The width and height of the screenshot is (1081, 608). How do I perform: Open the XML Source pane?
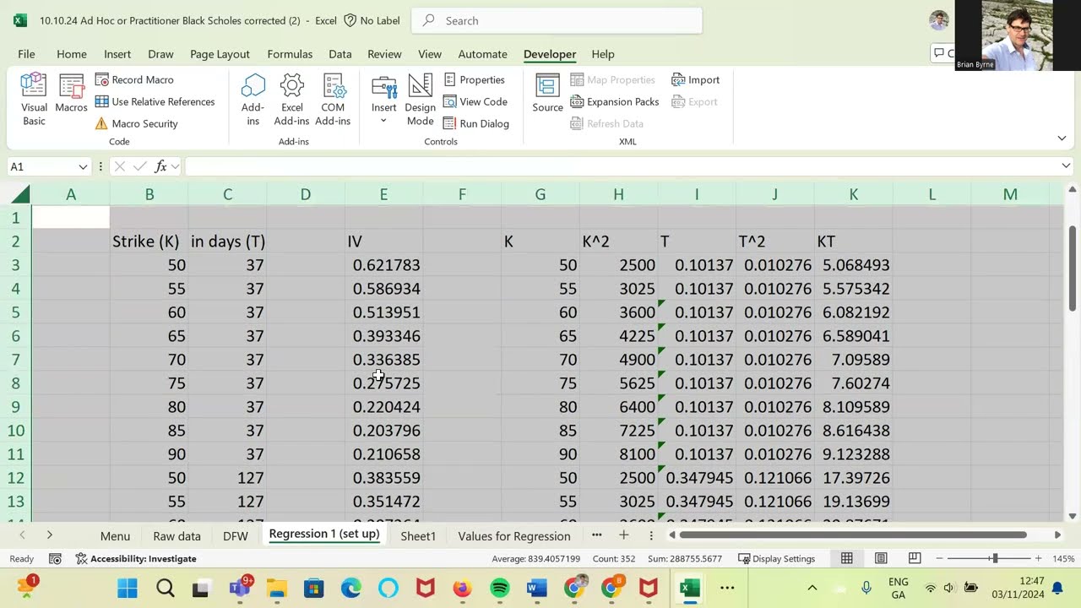pos(547,94)
